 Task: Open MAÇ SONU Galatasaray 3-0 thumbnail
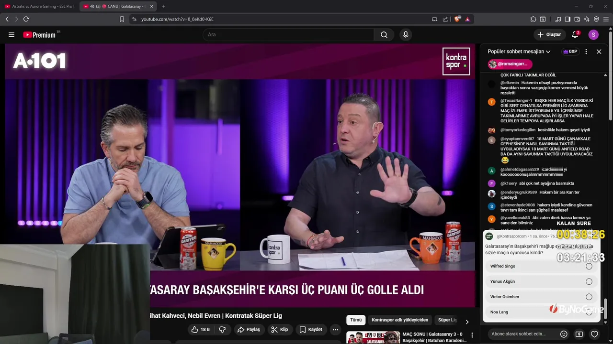click(373, 337)
